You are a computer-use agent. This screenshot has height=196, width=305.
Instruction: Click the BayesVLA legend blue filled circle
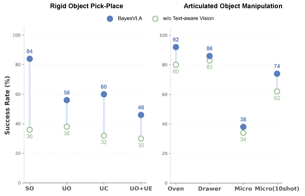(x=110, y=19)
